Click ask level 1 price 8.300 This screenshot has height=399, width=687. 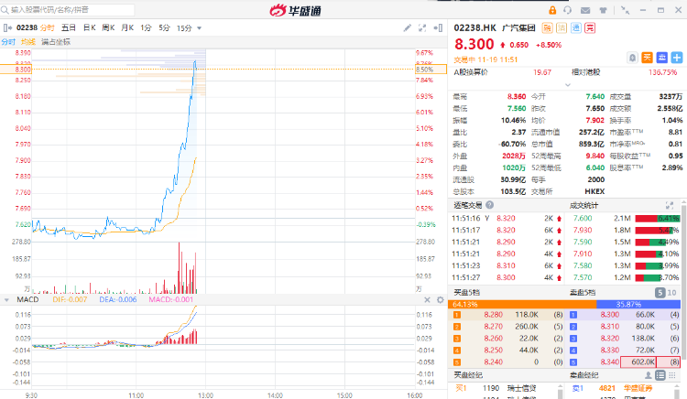610,315
